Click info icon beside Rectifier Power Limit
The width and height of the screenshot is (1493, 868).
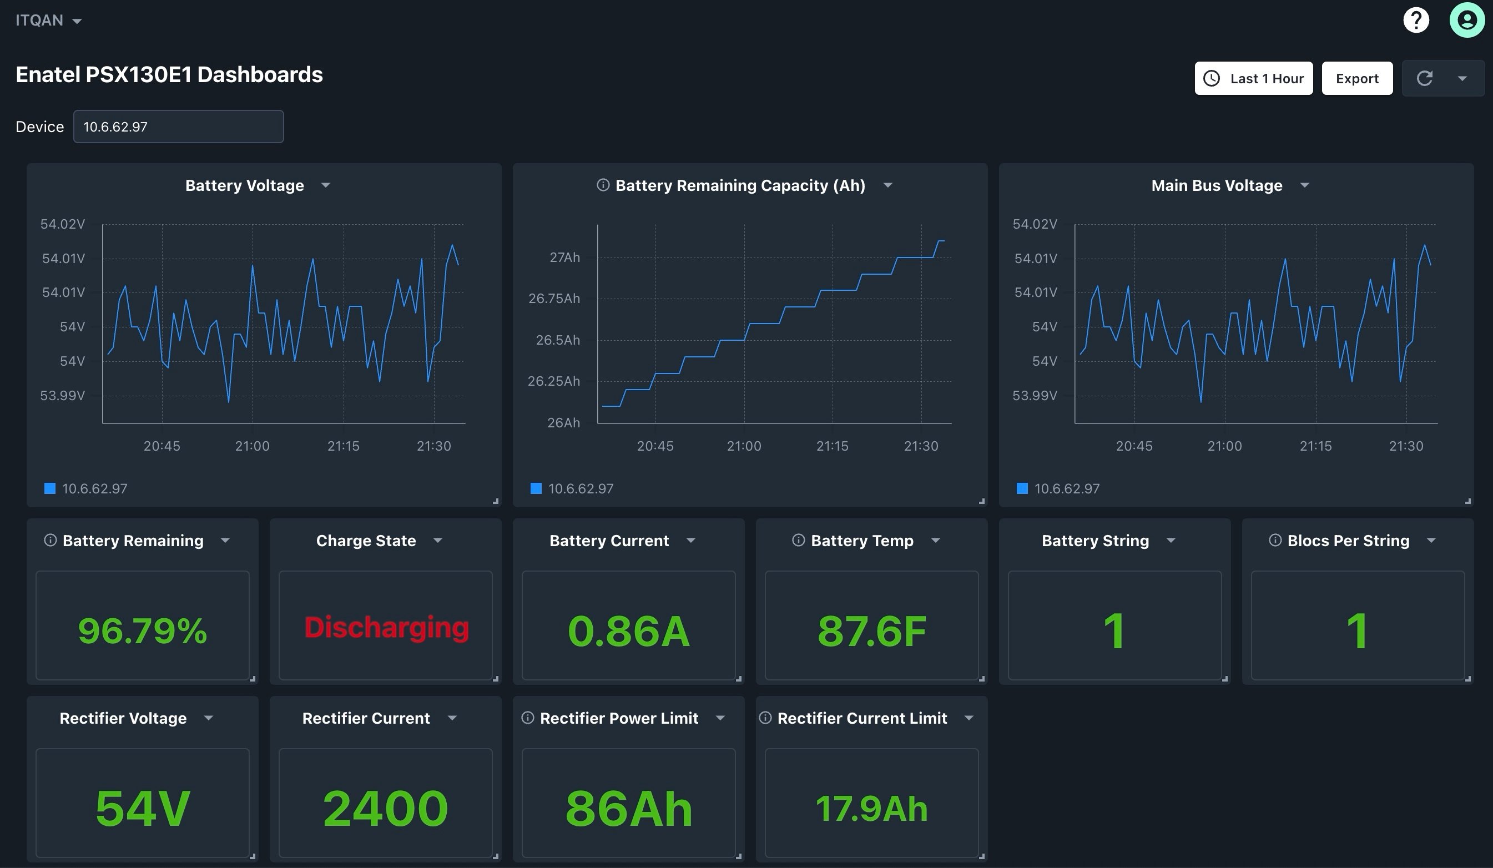coord(527,718)
